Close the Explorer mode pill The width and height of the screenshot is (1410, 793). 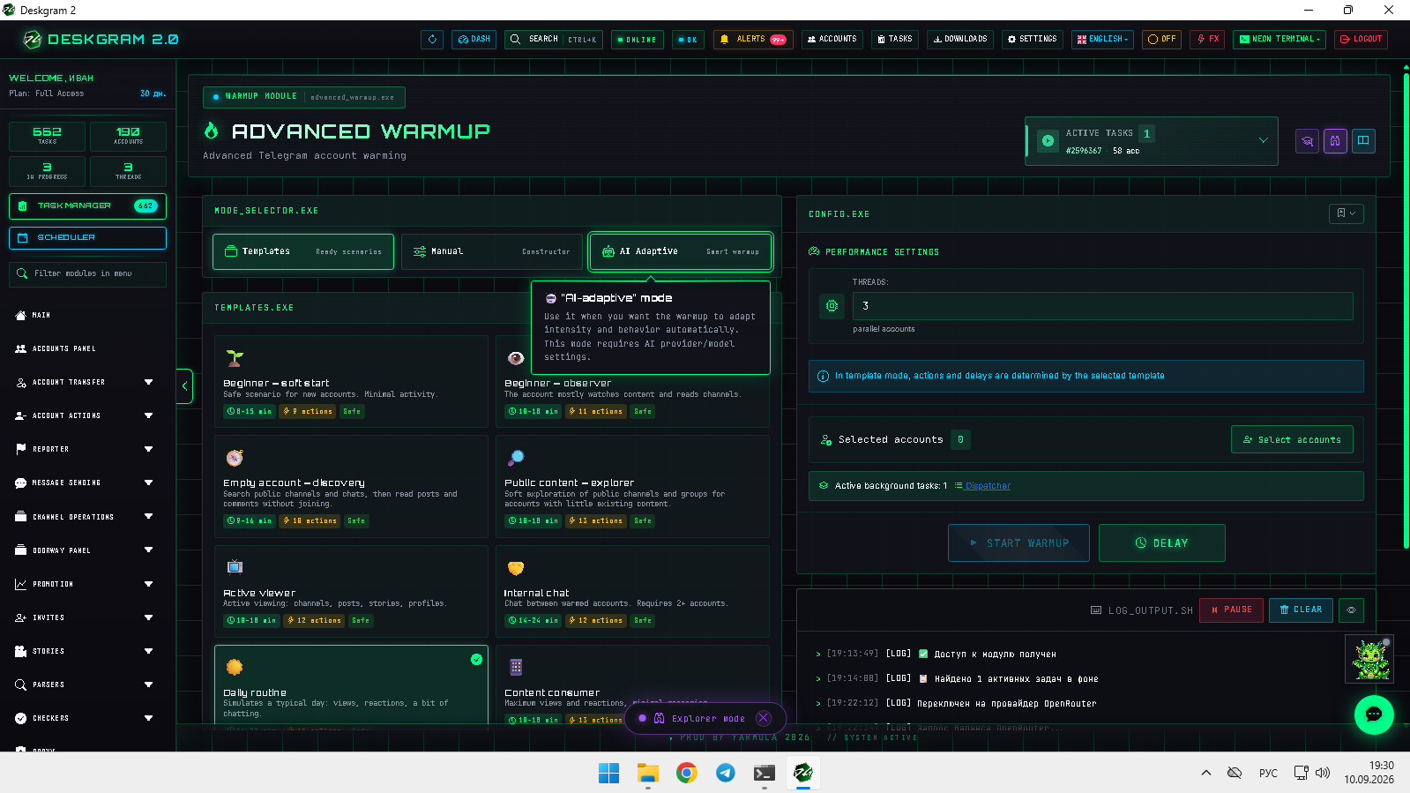tap(764, 718)
